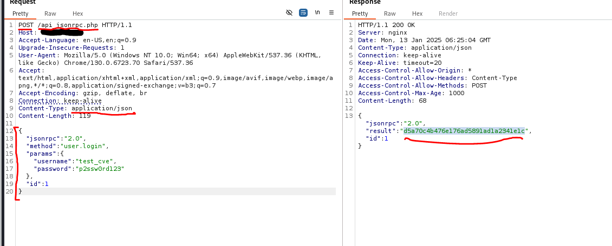
Task: Click Accept-Language value en-US,en;q=0.9
Action: click(110, 40)
